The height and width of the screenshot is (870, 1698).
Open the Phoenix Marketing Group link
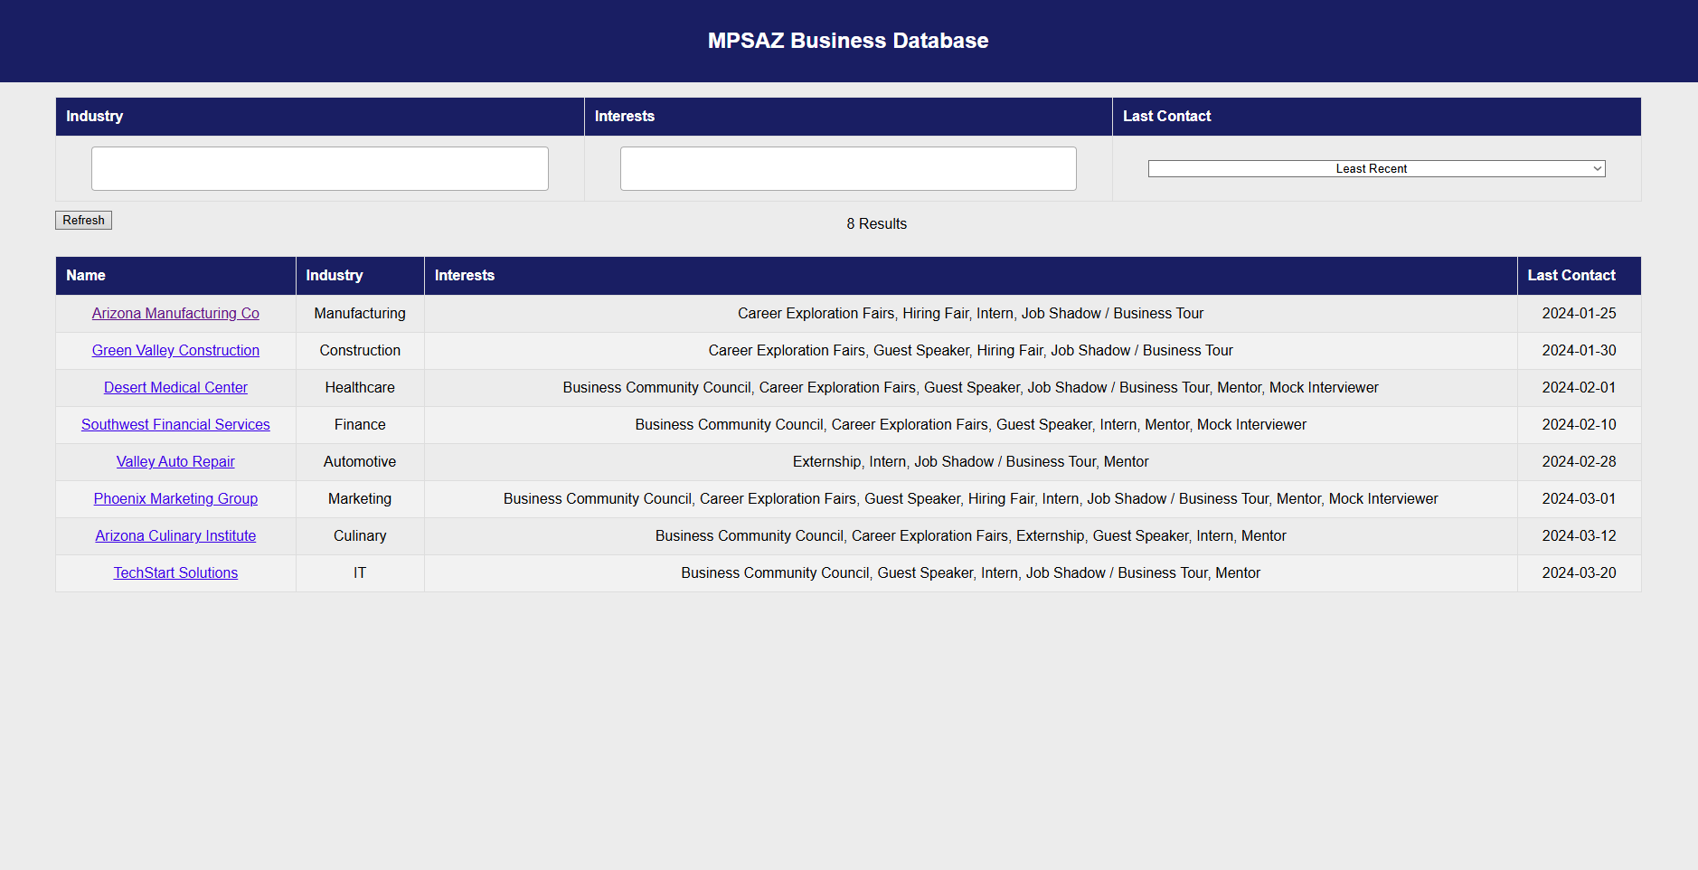pyautogui.click(x=175, y=498)
